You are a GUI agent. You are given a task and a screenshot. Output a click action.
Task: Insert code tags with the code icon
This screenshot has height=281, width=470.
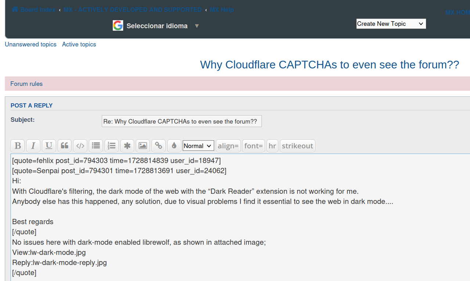(80, 145)
